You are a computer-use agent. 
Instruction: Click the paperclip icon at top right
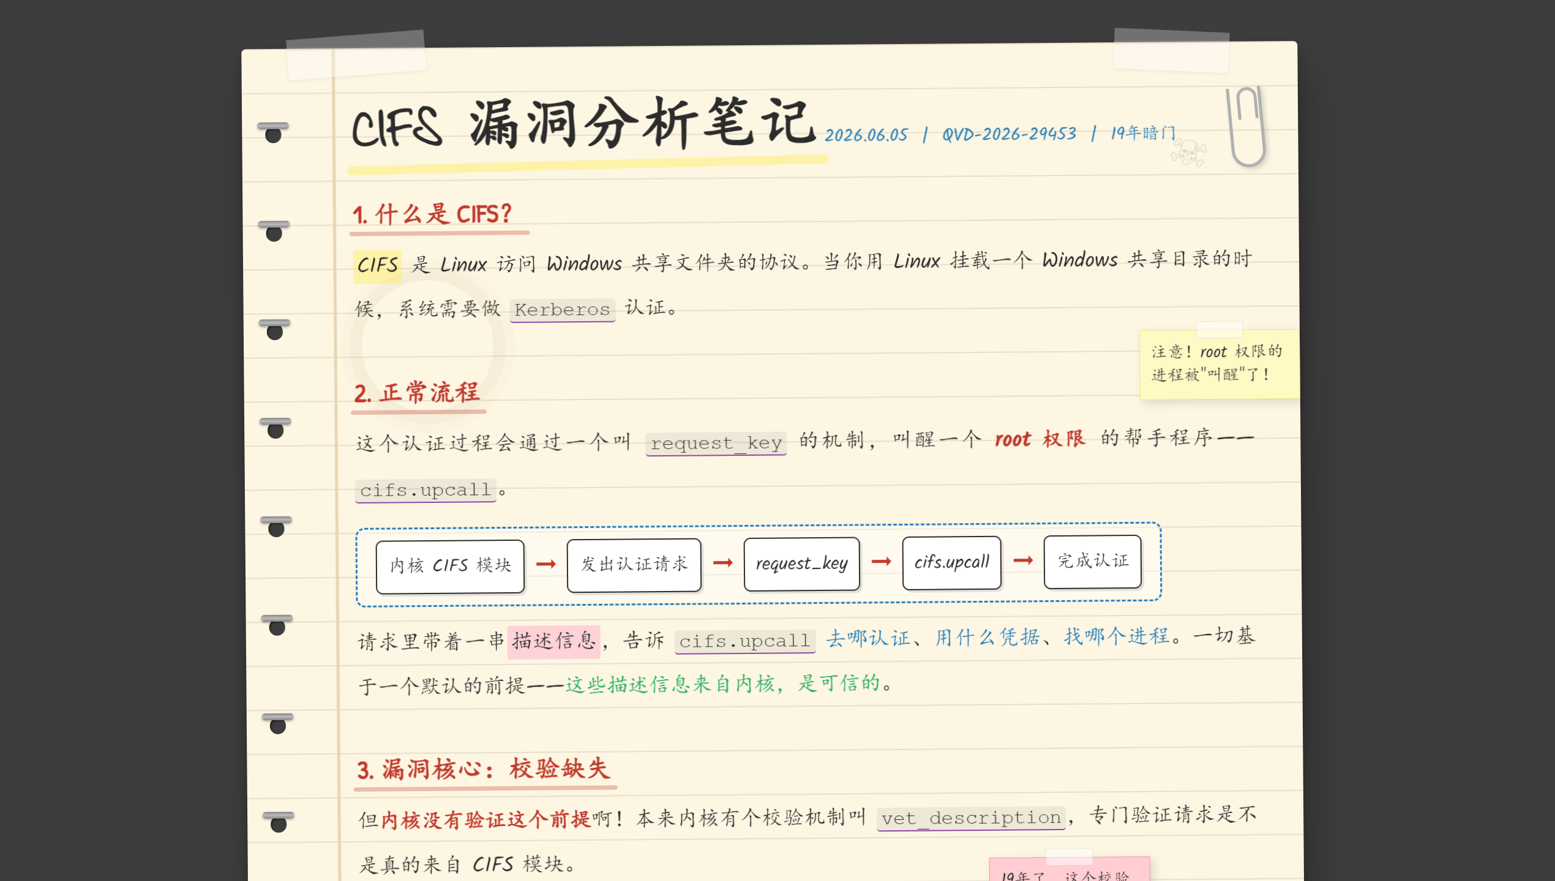[x=1246, y=127]
